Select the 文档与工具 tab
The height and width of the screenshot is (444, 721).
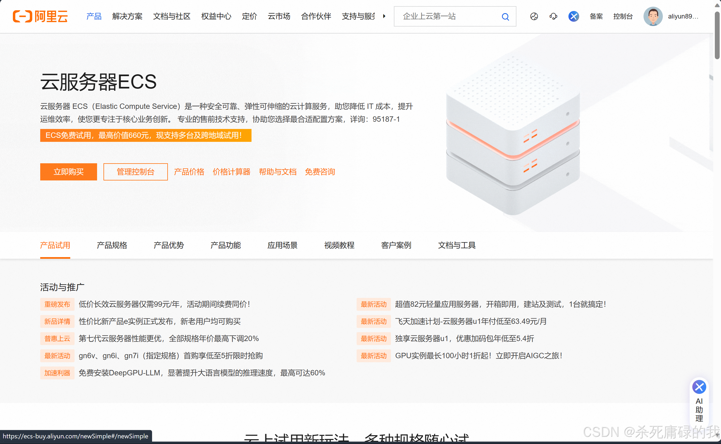457,245
